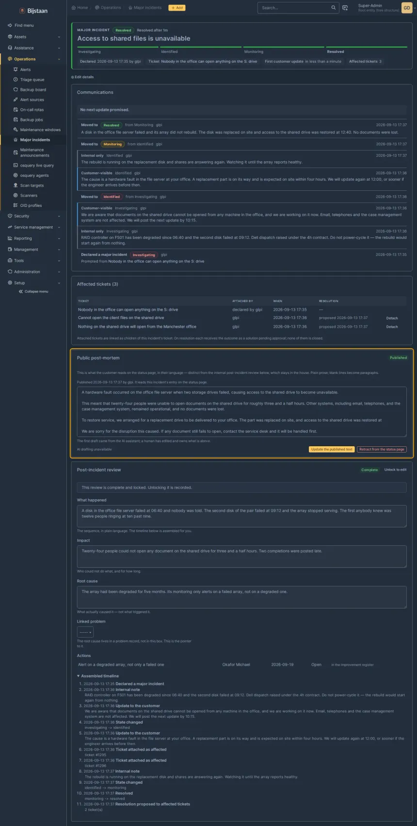Expand the Assistance menu chevron
The height and width of the screenshot is (826, 417).
[59, 48]
